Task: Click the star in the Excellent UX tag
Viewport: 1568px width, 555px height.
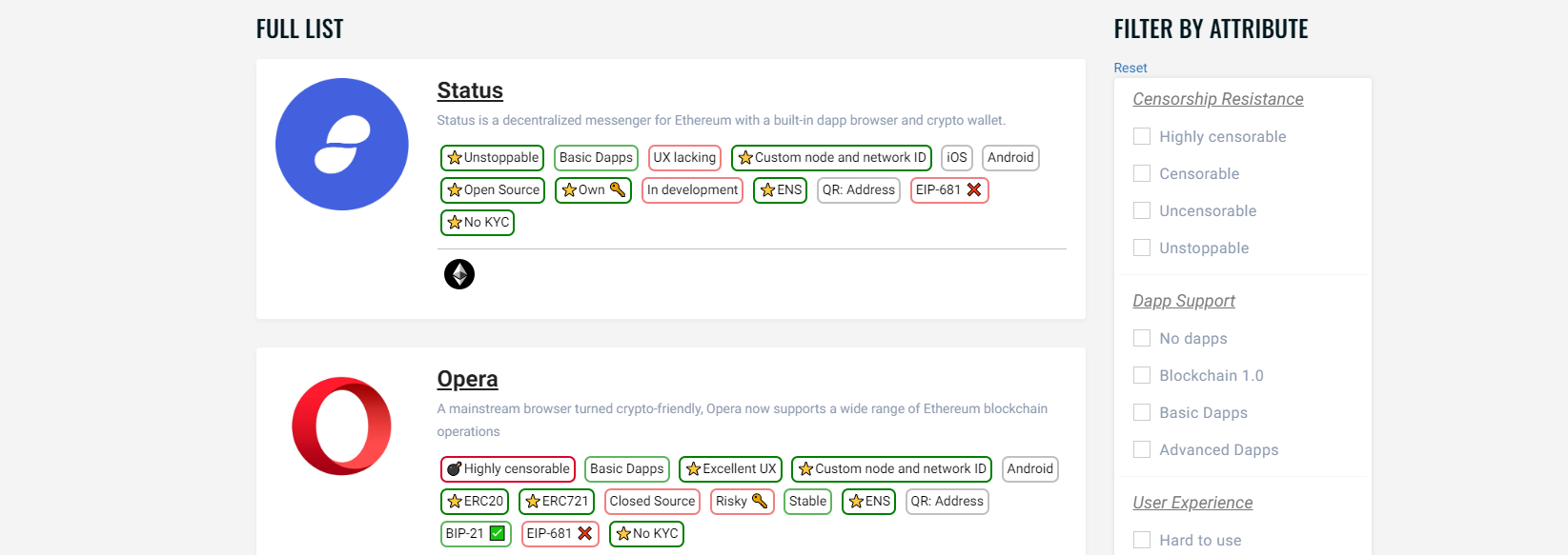Action: 694,468
